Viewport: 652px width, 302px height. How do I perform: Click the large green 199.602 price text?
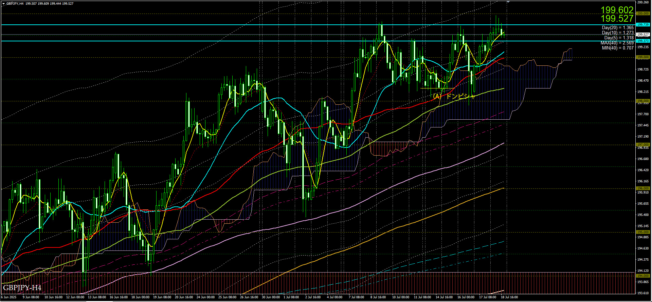[x=617, y=10]
